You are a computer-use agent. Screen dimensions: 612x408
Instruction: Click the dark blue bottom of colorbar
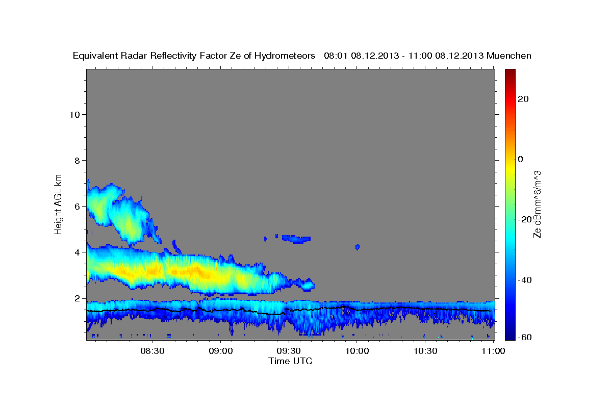[511, 336]
